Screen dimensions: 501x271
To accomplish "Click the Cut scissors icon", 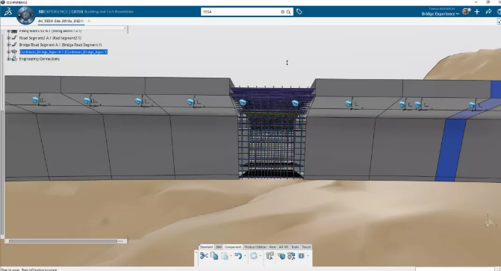I will [204, 255].
